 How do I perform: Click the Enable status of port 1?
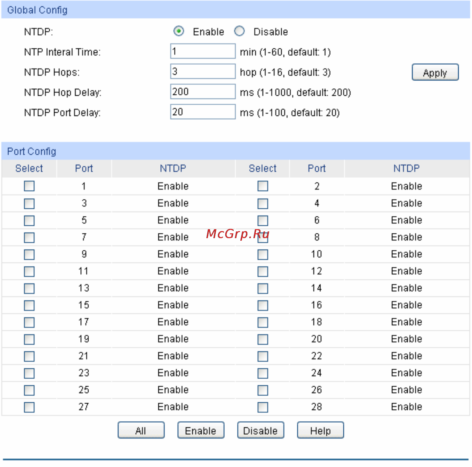(173, 186)
